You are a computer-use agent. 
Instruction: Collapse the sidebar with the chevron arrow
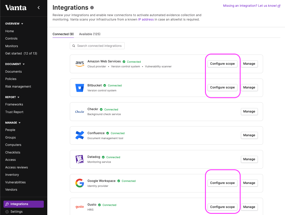coord(39,8)
